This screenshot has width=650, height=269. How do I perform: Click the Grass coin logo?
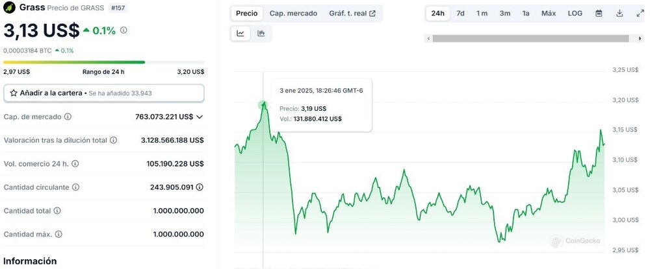(x=9, y=8)
